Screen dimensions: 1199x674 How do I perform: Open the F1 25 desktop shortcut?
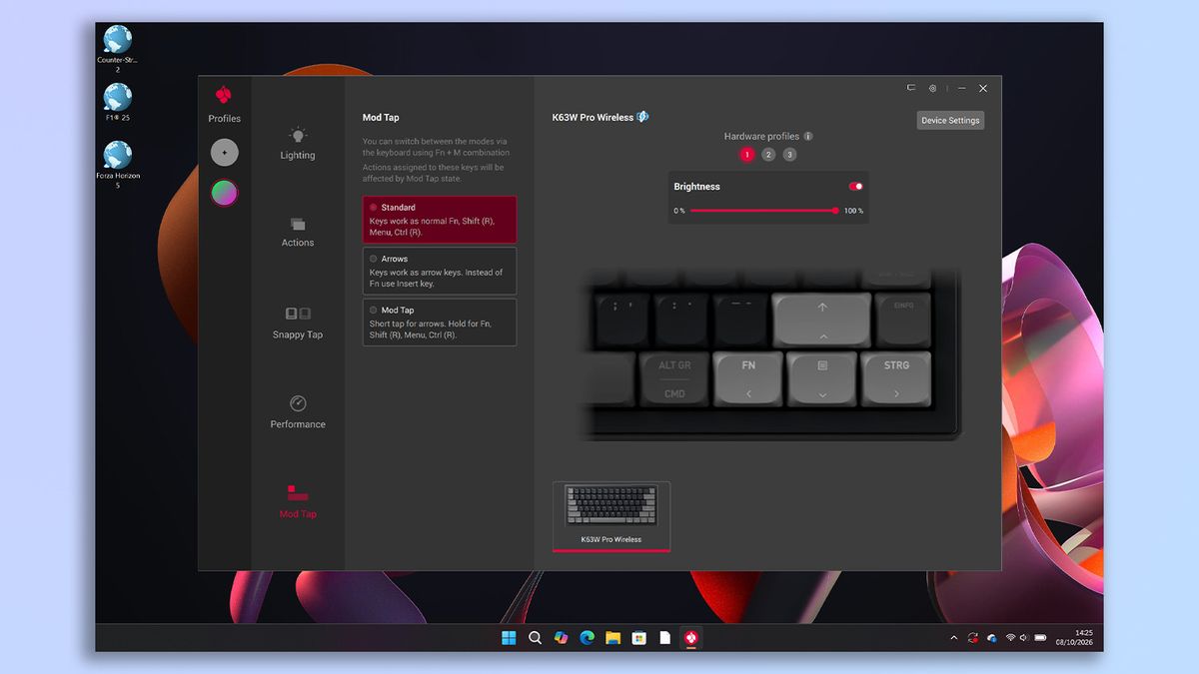(x=117, y=103)
